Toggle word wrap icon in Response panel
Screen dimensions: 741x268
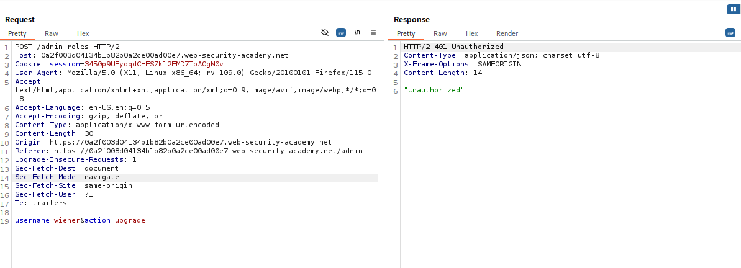(x=730, y=32)
